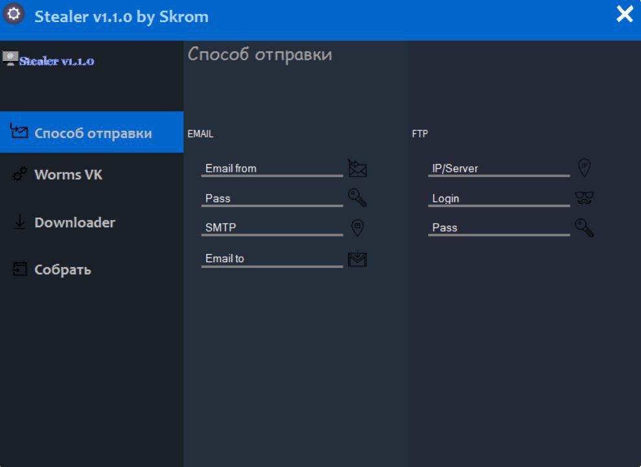641x467 pixels.
Task: Focus the IP/Server field under FTP
Action: coord(499,168)
